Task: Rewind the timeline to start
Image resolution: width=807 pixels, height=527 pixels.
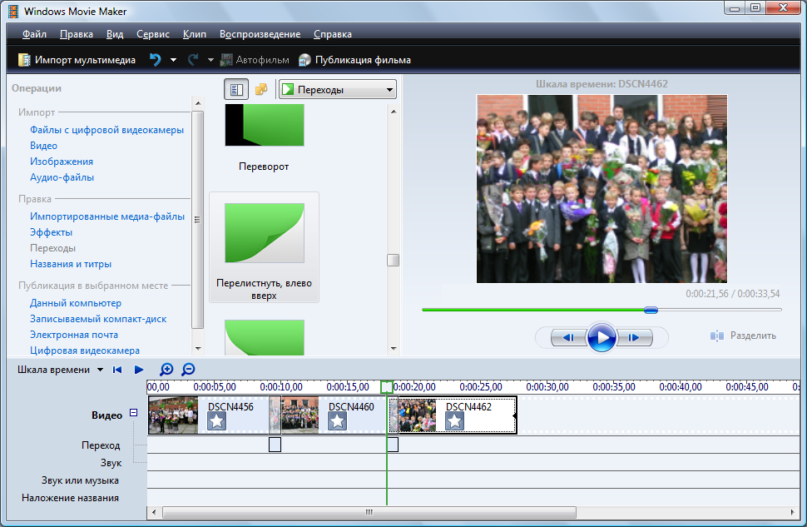Action: (x=117, y=370)
